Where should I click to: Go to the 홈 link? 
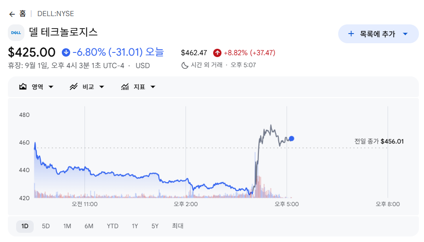pyautogui.click(x=23, y=13)
